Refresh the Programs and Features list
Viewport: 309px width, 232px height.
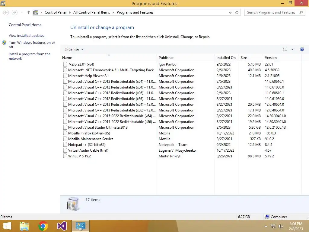coord(237,12)
